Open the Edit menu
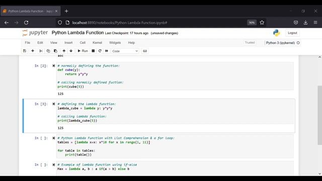This screenshot has width=322, height=181. (x=40, y=43)
